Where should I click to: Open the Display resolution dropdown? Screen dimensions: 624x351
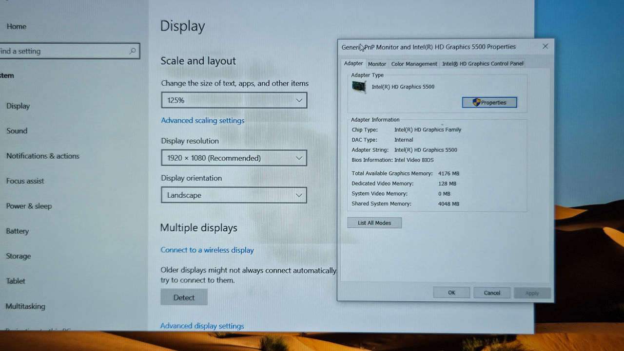234,158
